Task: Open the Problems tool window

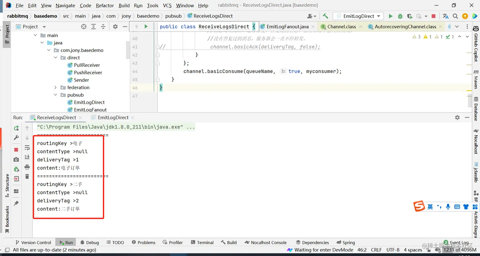Action: coord(143,243)
